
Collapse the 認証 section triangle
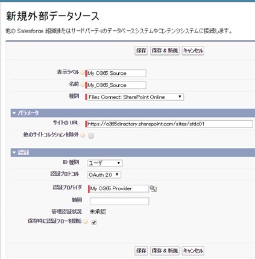click(14, 153)
